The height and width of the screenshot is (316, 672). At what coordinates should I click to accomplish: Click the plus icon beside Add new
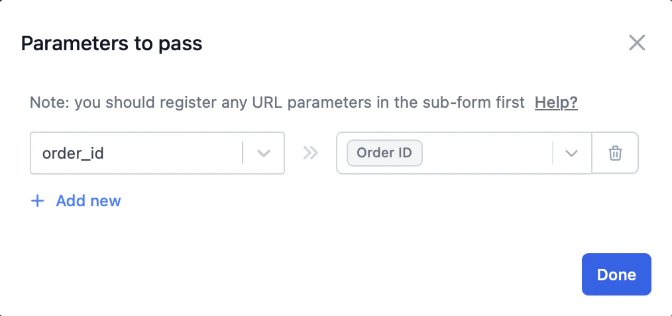point(38,201)
